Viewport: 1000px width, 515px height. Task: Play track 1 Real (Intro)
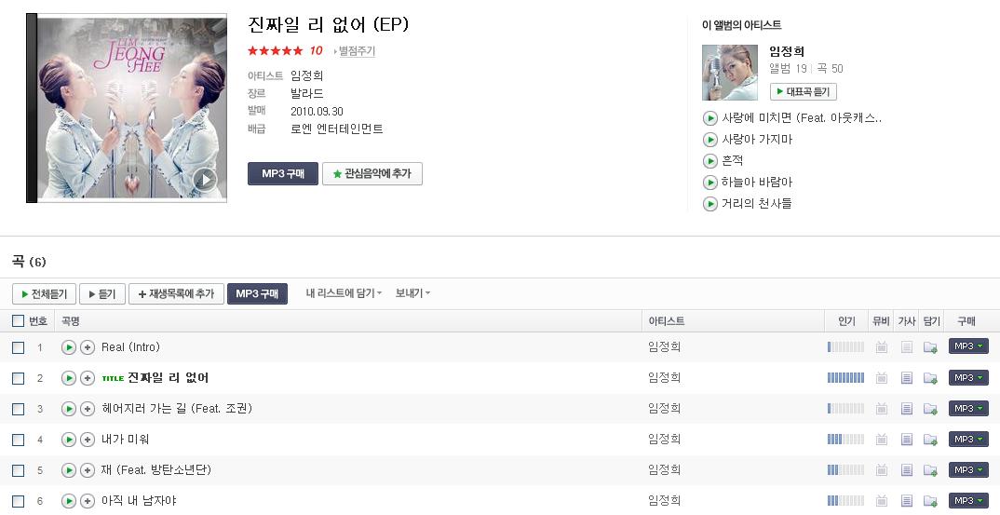[x=68, y=347]
